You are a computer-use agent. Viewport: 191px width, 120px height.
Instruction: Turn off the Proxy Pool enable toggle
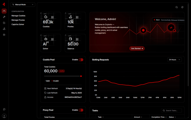pos(81,110)
